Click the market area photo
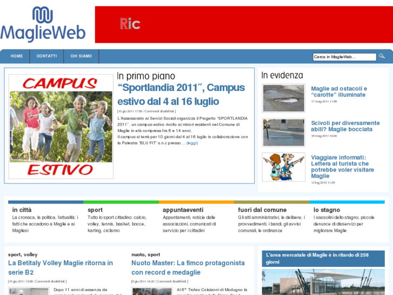 pos(323,282)
